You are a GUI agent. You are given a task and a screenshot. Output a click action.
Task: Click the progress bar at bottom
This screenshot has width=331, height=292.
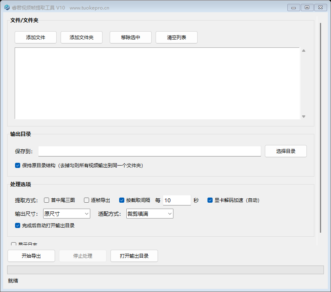[x=165, y=270]
